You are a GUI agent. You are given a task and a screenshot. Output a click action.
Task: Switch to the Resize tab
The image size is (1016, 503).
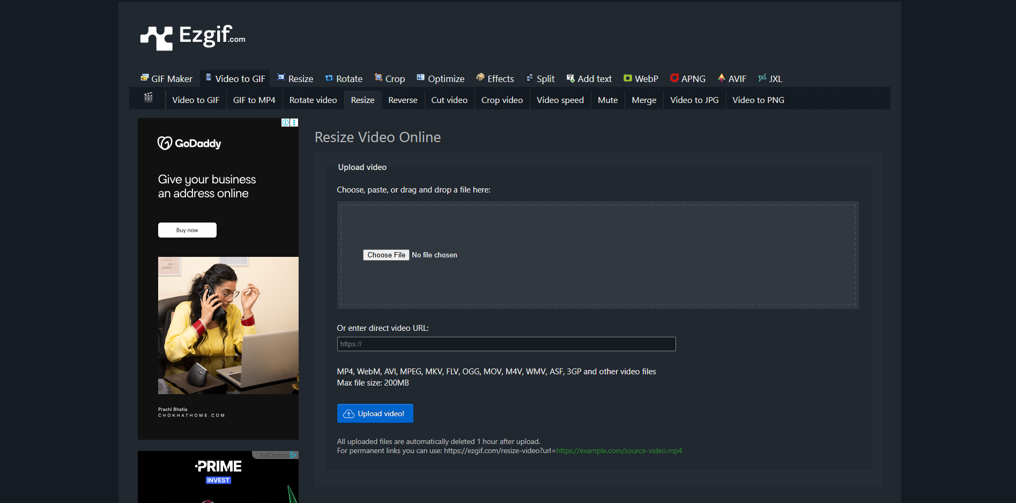click(294, 78)
